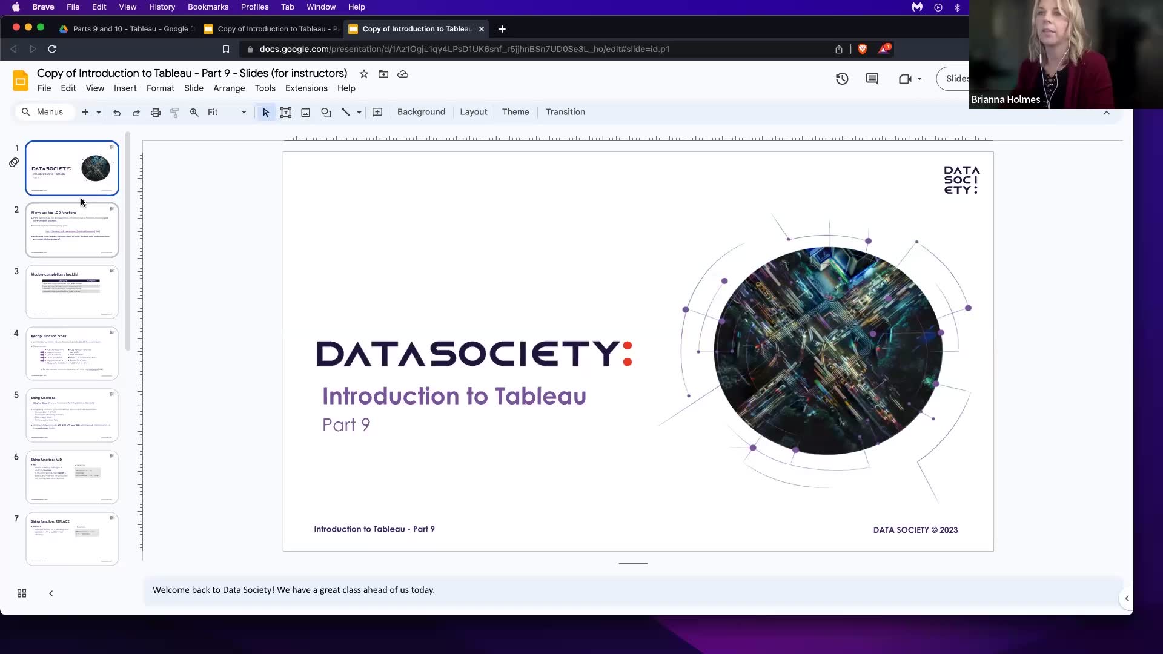This screenshot has height=654, width=1163.
Task: Open the line type dropdown arrow
Action: (x=359, y=113)
